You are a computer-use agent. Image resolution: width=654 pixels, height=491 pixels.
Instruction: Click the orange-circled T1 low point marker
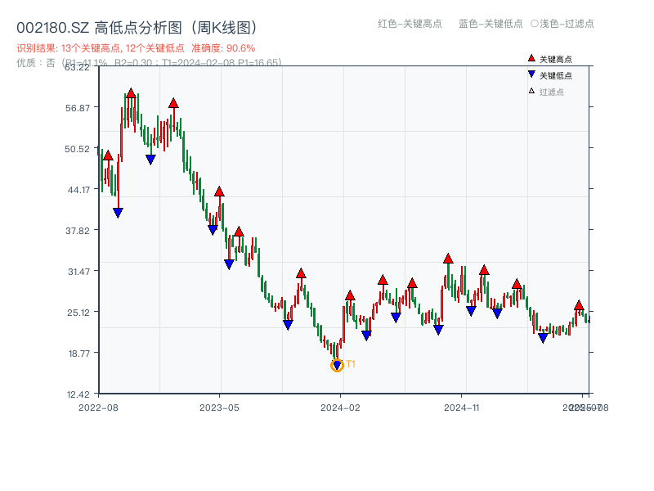pos(337,366)
